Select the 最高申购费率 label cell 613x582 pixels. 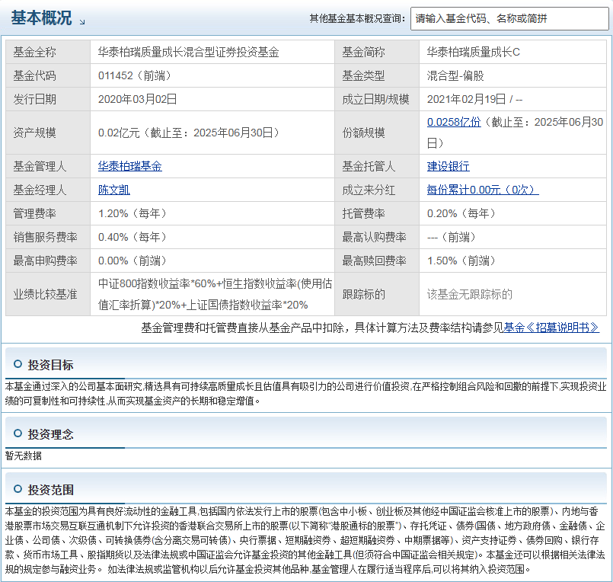[x=48, y=260]
